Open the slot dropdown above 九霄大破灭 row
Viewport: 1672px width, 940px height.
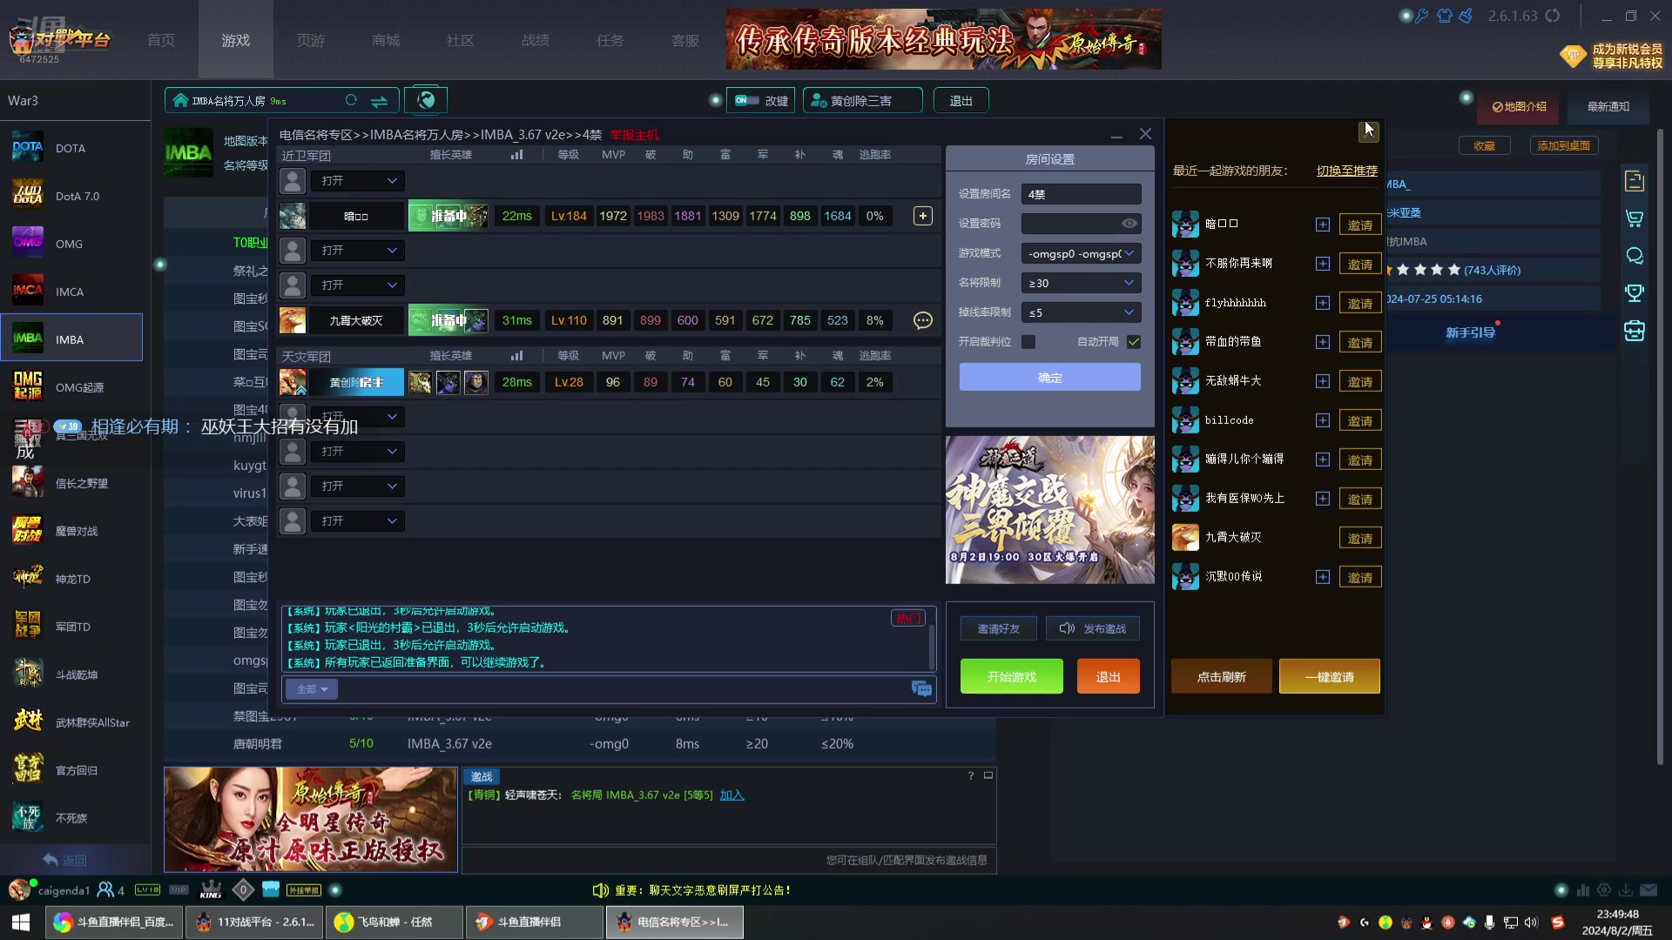(x=357, y=285)
